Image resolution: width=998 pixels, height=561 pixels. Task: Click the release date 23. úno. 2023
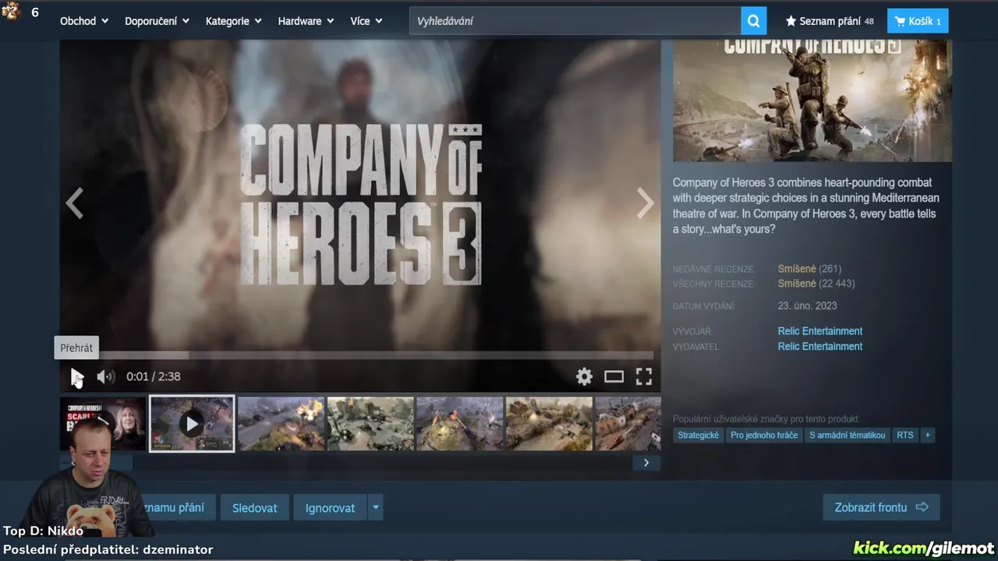pos(807,306)
